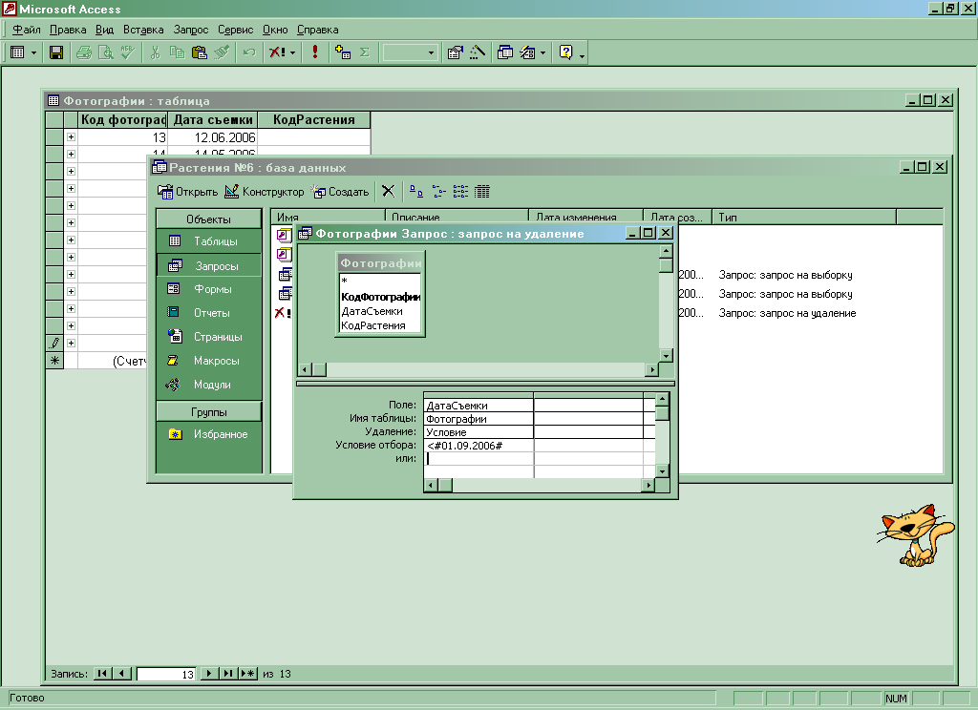978x710 pixels.
Task: Open the Файл menu
Action: click(26, 30)
